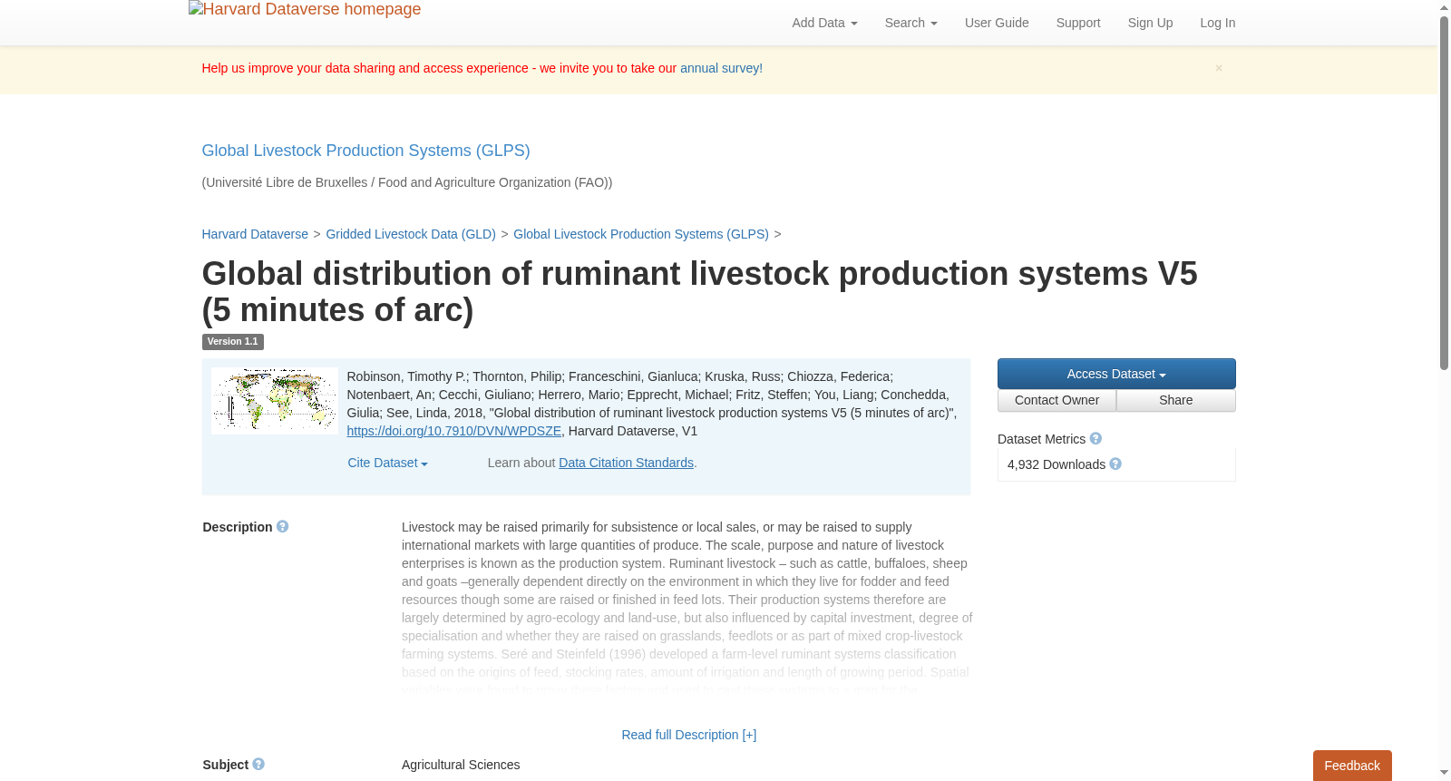Open the User Guide page
1451x781 pixels.
[997, 23]
